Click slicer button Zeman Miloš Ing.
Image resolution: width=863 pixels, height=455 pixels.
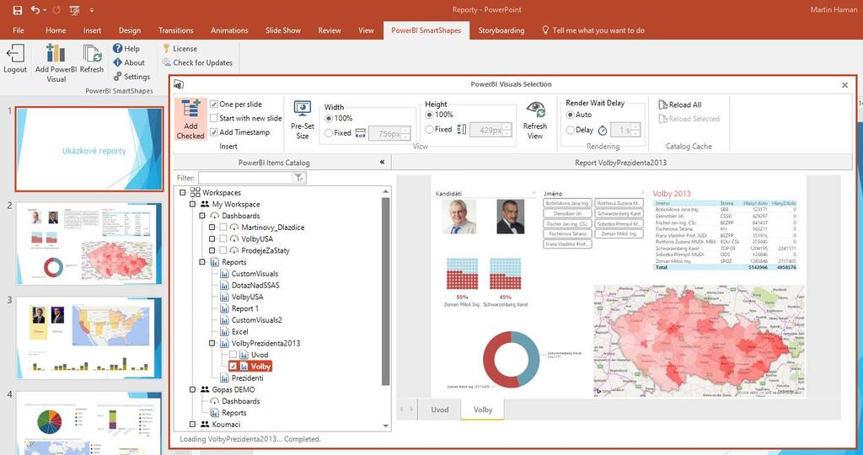(619, 234)
